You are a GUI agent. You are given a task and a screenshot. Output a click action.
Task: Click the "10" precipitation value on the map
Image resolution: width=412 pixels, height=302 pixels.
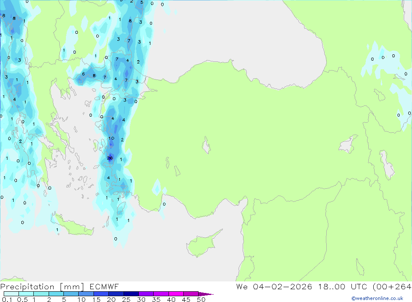point(111,138)
